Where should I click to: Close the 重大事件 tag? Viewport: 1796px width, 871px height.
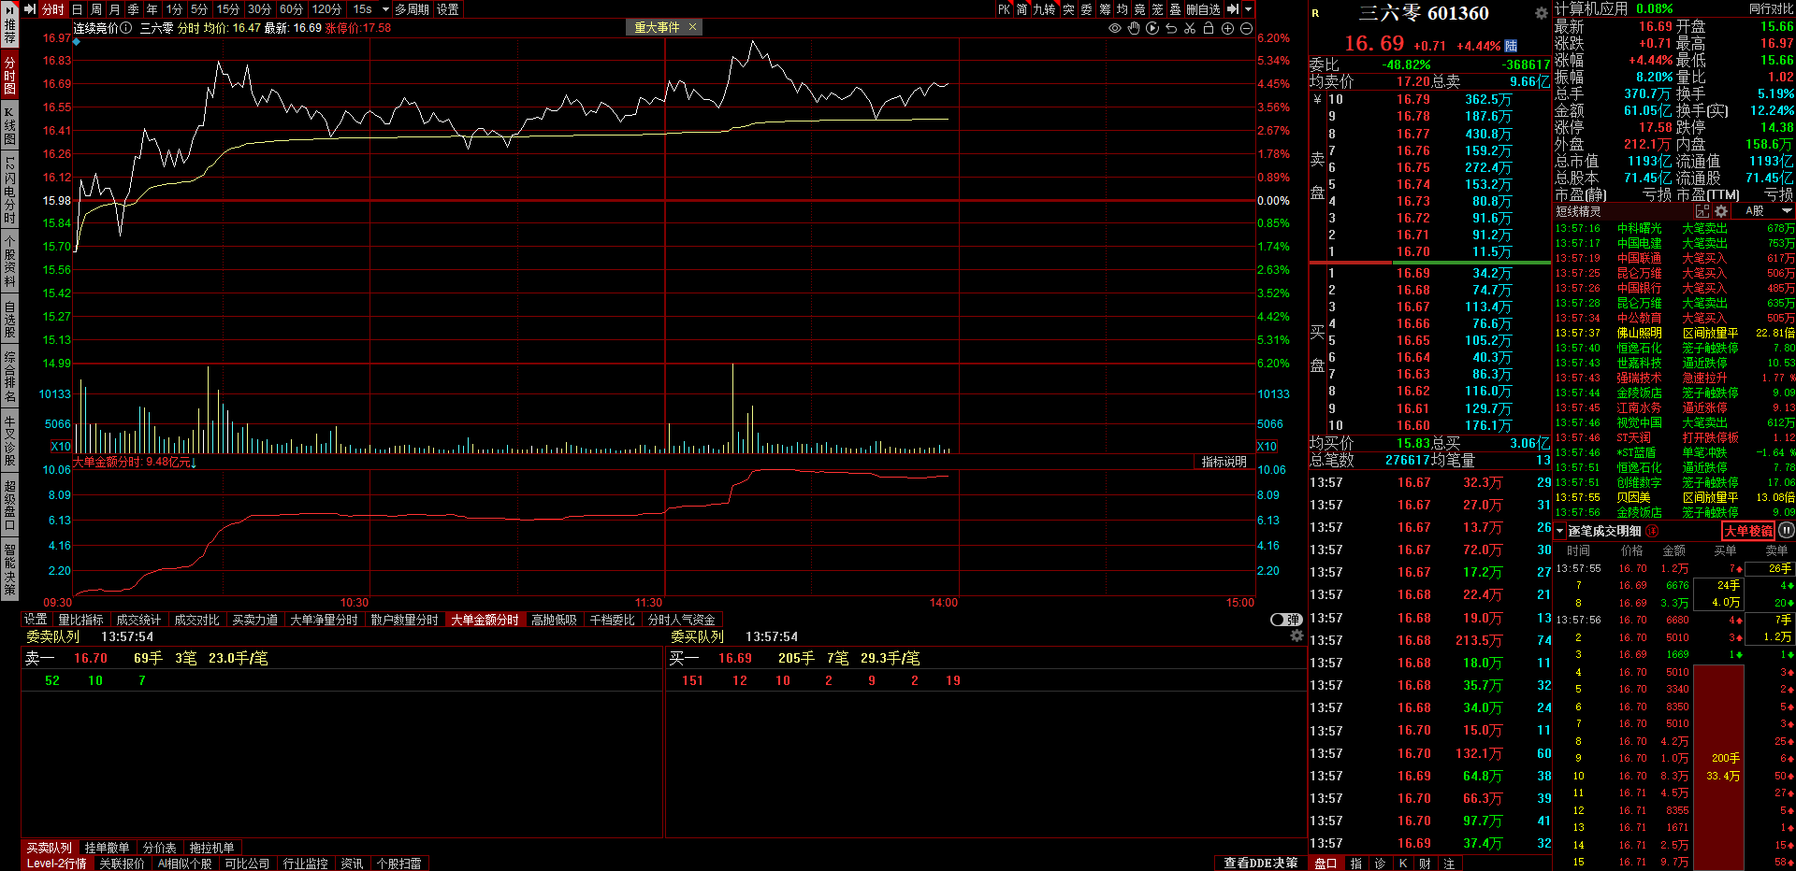(692, 27)
